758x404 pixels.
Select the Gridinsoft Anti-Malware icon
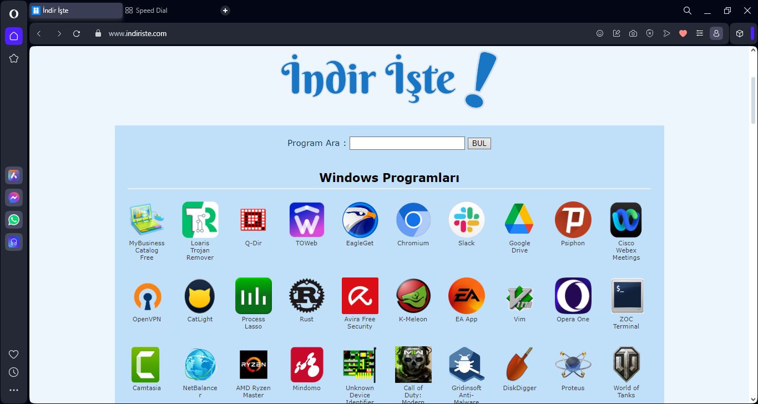pyautogui.click(x=466, y=365)
